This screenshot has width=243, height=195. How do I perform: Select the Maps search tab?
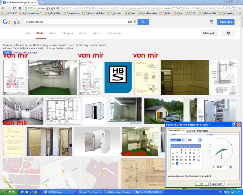click(x=53, y=33)
